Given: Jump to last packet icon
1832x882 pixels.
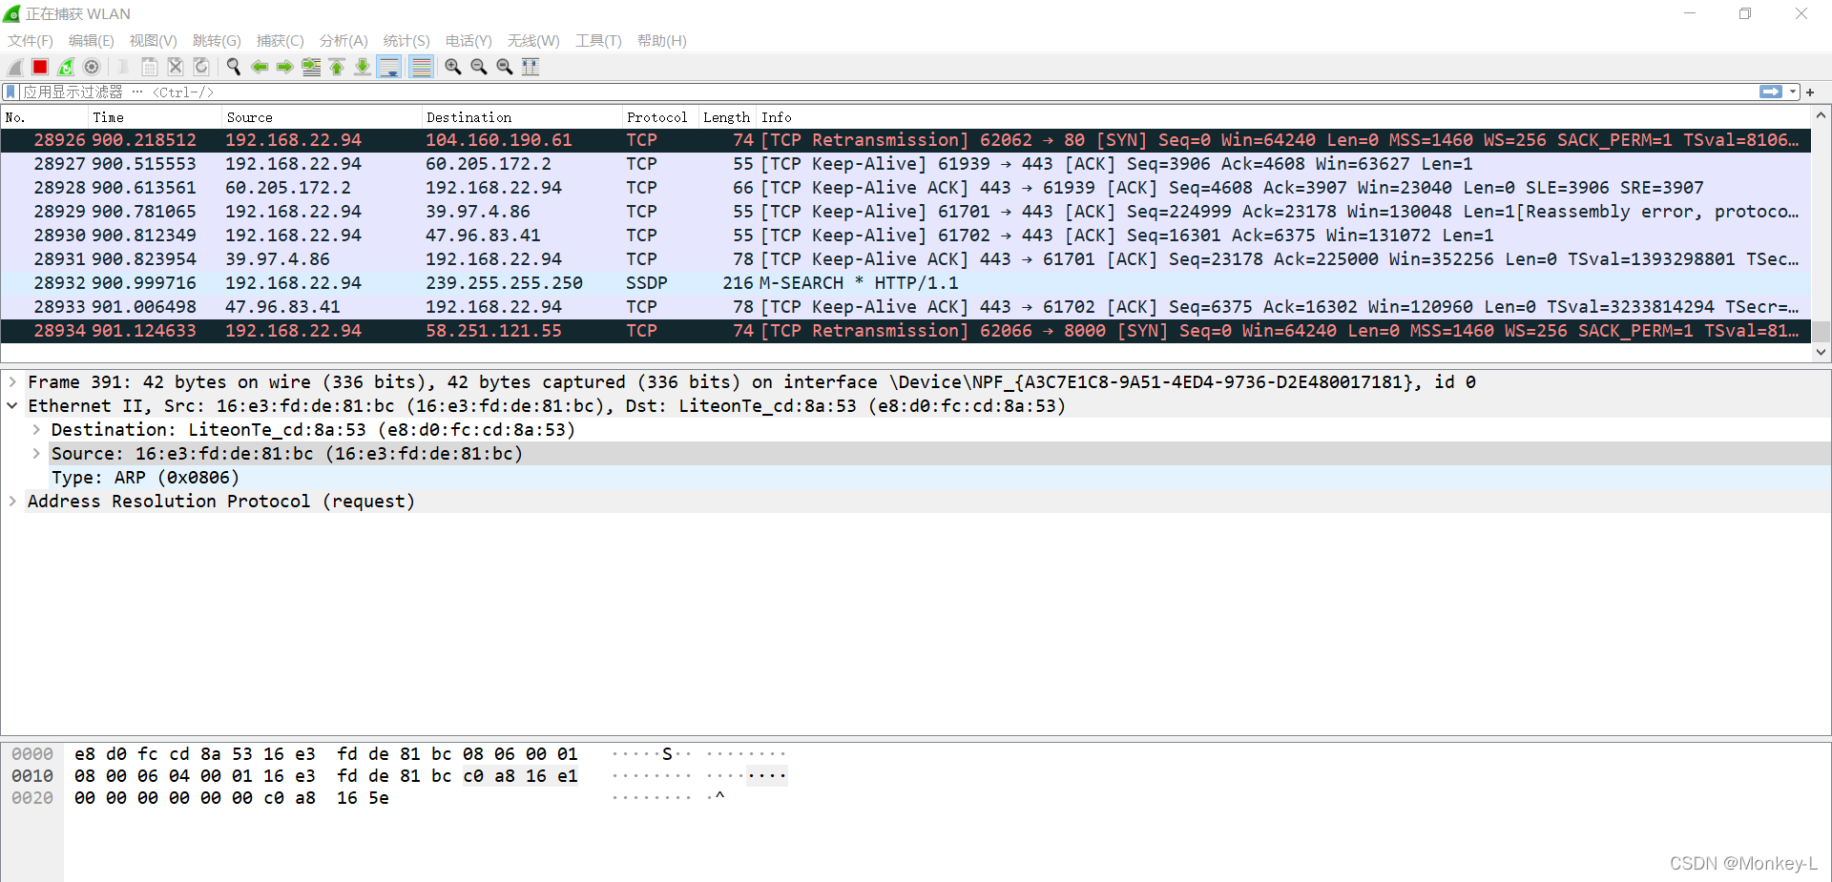Looking at the screenshot, I should coord(363,67).
